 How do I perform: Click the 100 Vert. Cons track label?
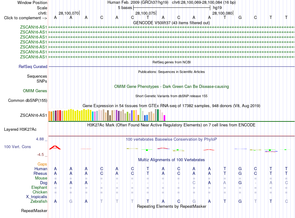(17, 147)
